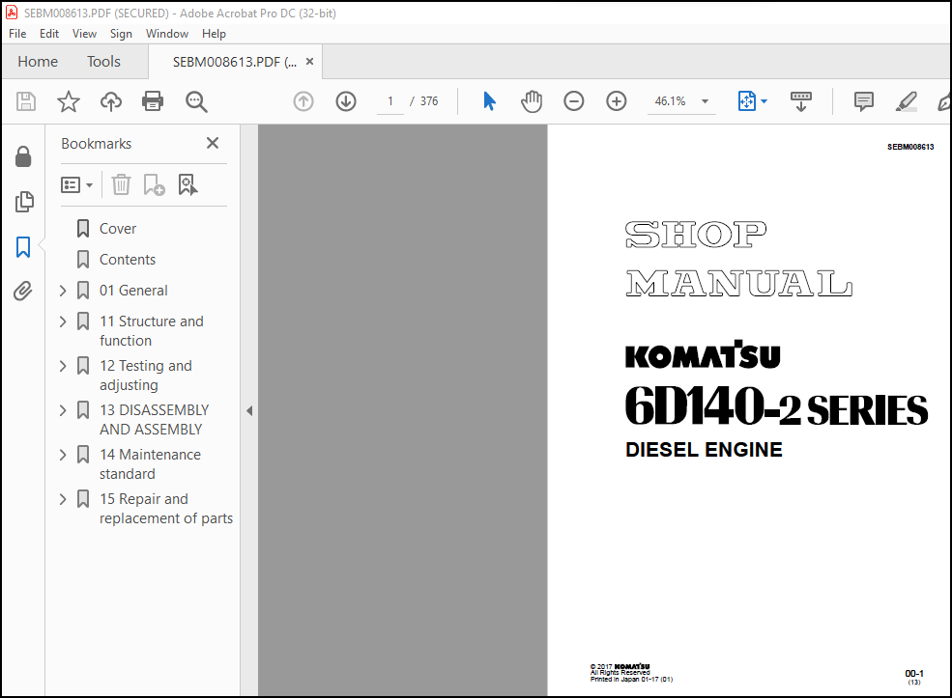
Task: Click the Fit page view icon
Action: tap(747, 101)
